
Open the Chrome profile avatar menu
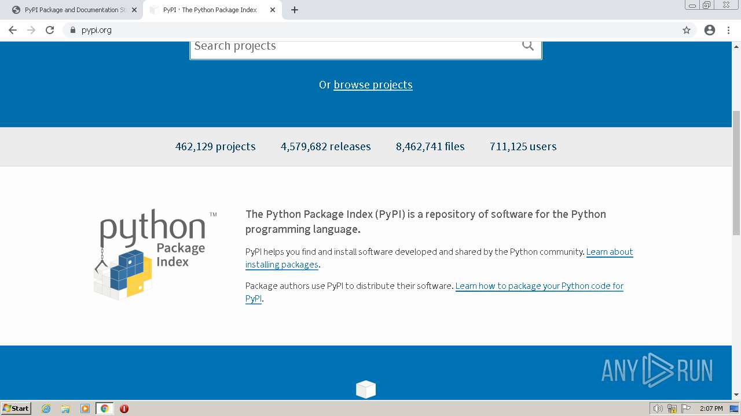point(710,30)
